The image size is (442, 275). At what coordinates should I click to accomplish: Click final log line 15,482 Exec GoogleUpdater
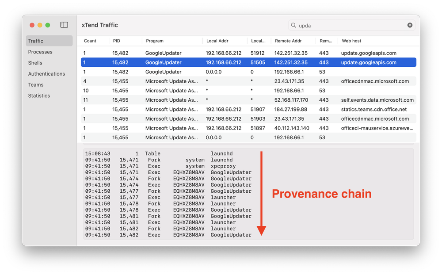click(x=168, y=235)
